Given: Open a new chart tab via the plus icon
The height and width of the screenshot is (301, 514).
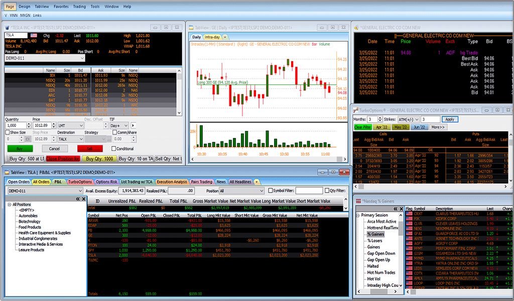Looking at the screenshot, I should tap(225, 37).
